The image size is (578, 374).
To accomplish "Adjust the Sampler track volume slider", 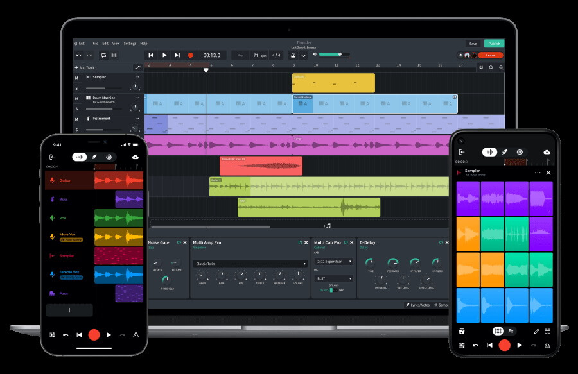I will tap(104, 89).
